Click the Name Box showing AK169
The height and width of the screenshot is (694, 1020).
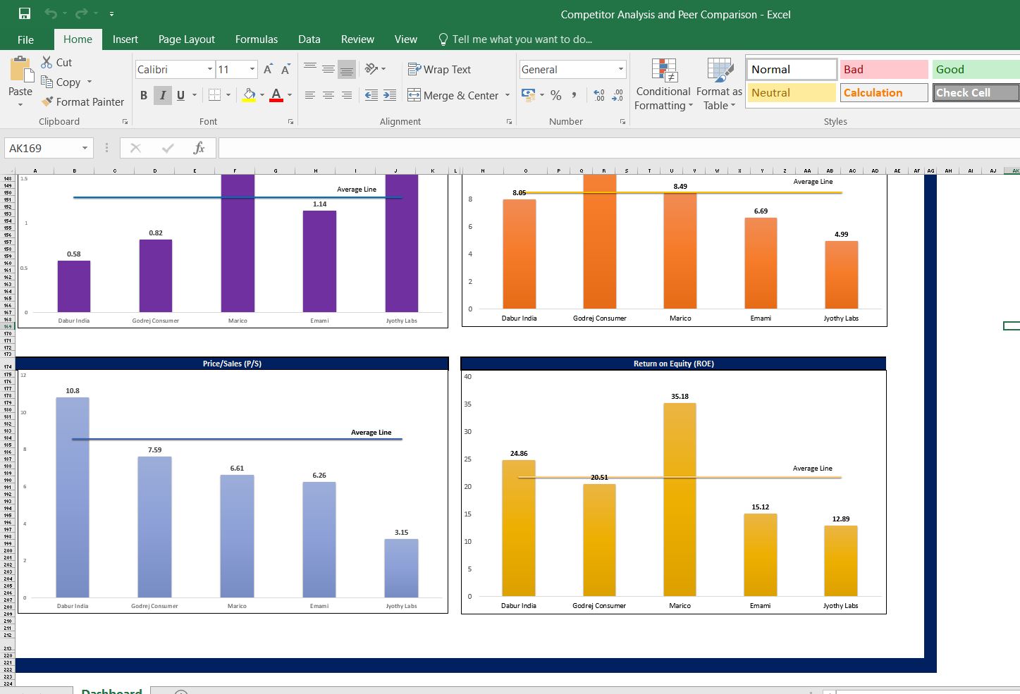pos(49,148)
